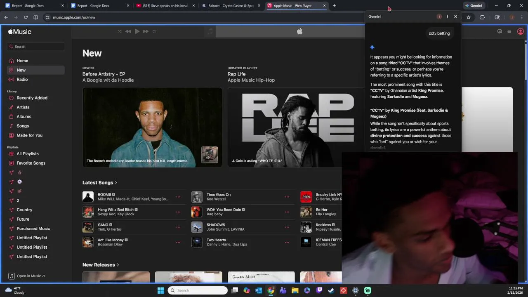Screen dimensions: 528x297
Task: Click the Be Her song artwork
Action: click(x=306, y=212)
